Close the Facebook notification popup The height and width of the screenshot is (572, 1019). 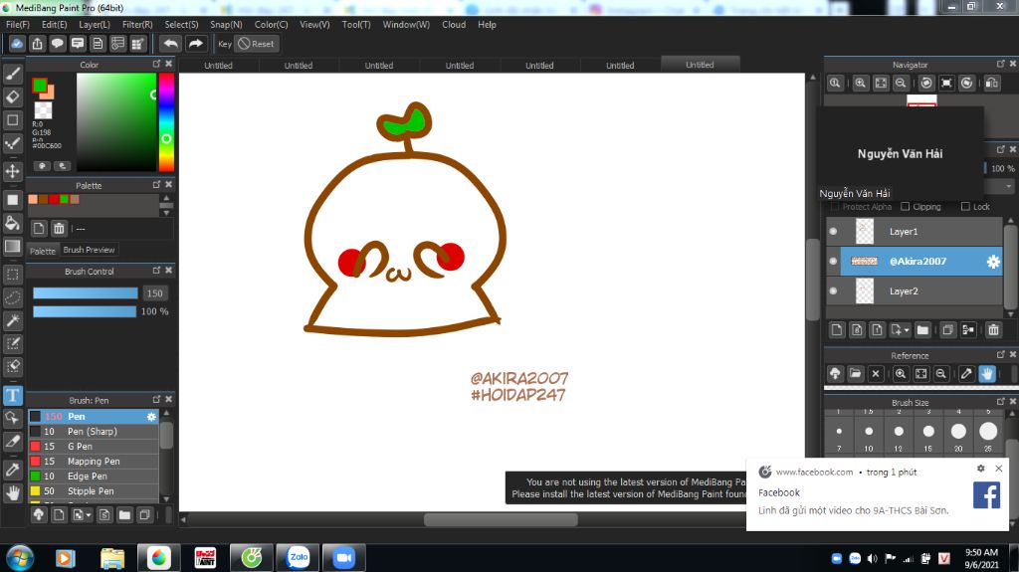tap(999, 468)
